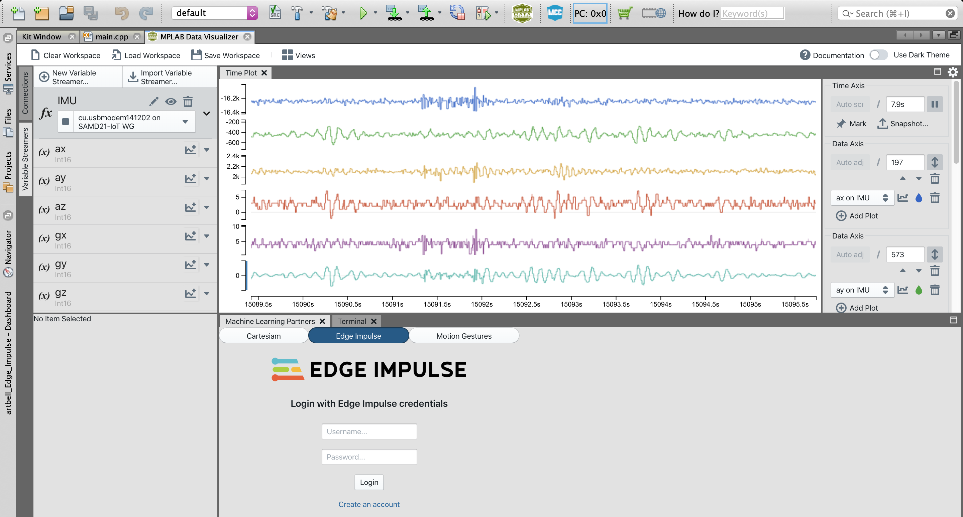Expand the gz variable options arrow
The width and height of the screenshot is (963, 517).
tap(207, 294)
